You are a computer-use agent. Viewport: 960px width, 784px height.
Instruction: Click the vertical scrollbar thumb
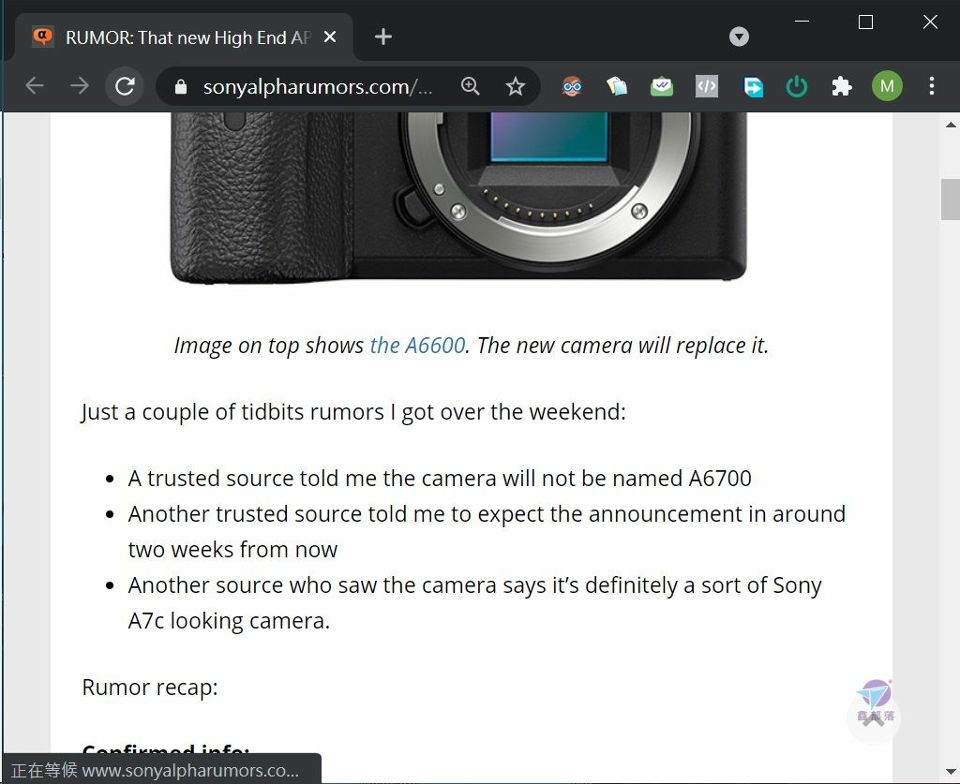[951, 199]
